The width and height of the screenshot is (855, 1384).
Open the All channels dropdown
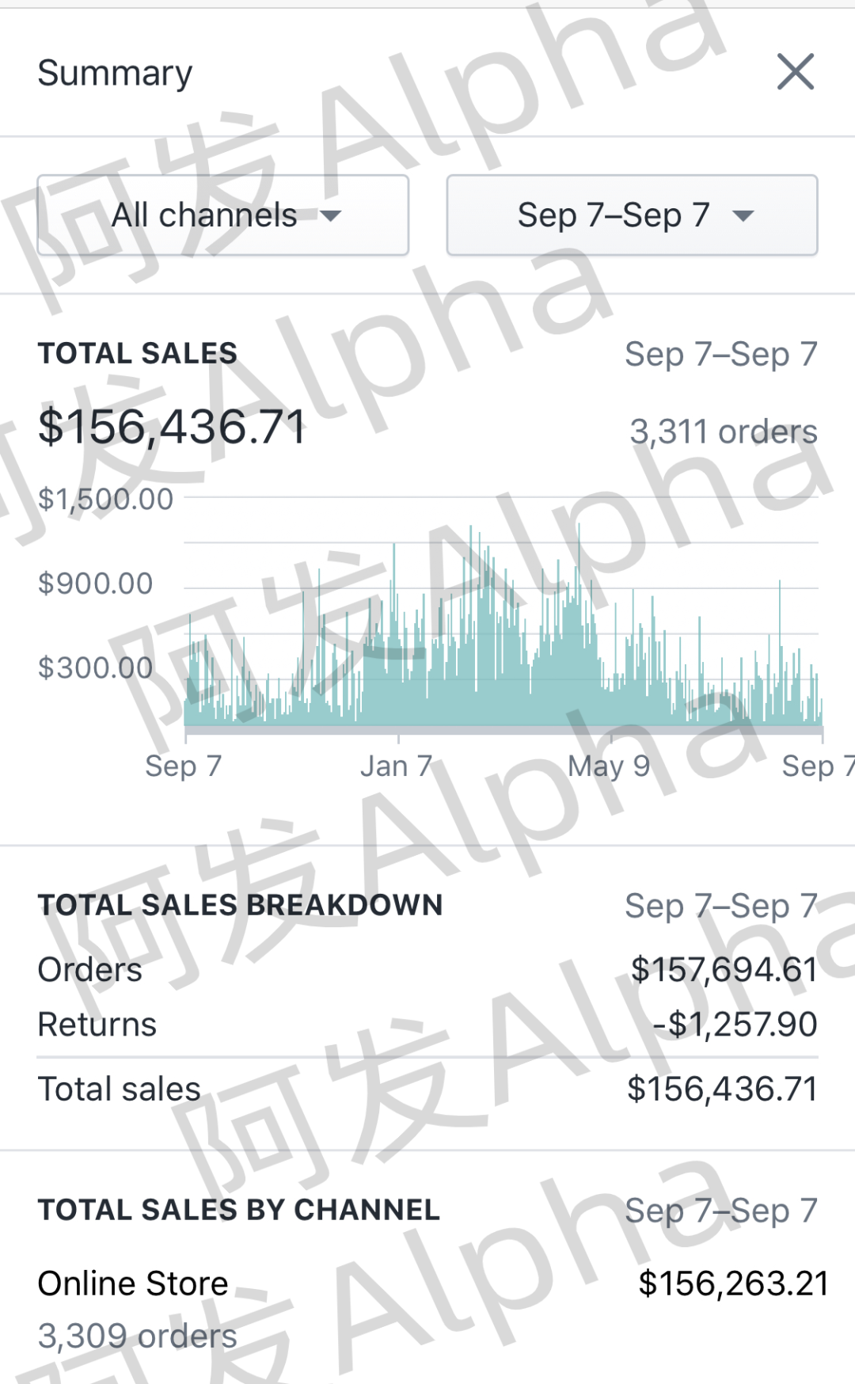point(223,215)
